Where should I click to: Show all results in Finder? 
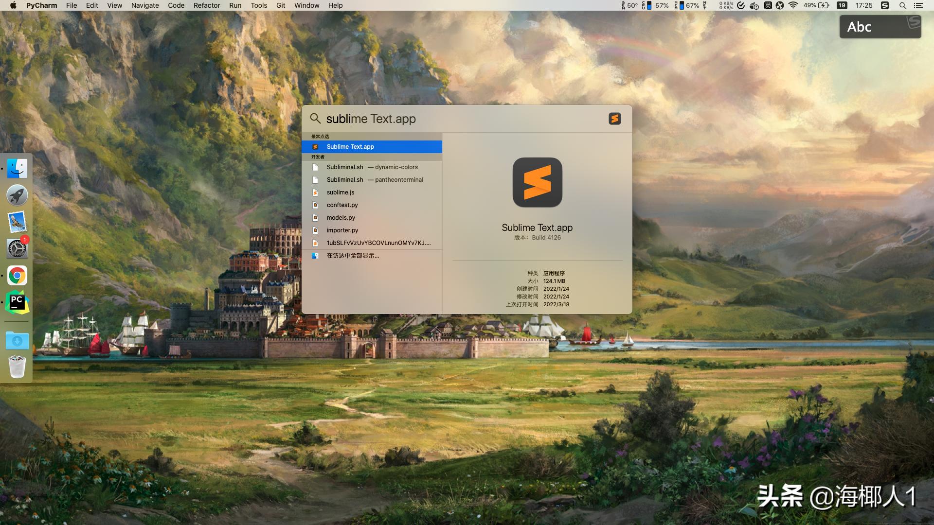pyautogui.click(x=353, y=255)
